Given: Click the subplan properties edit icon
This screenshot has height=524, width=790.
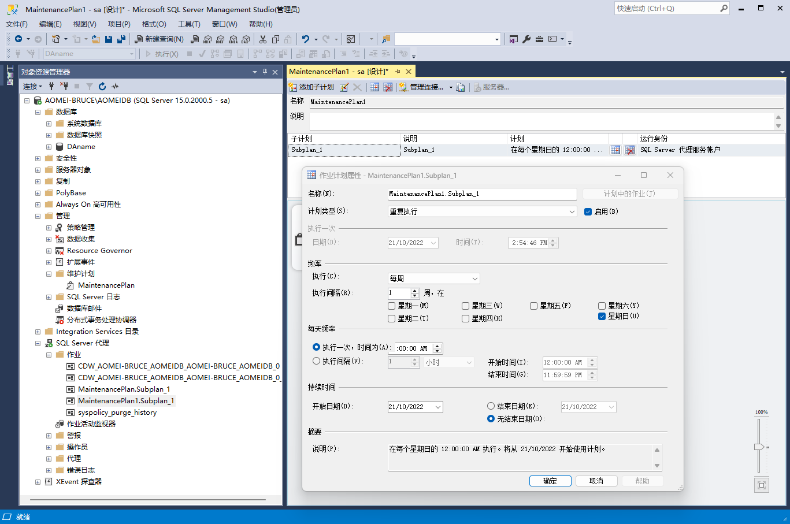Looking at the screenshot, I should [344, 87].
